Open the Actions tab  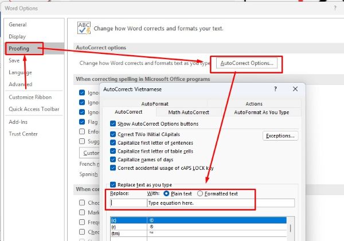[x=253, y=104]
